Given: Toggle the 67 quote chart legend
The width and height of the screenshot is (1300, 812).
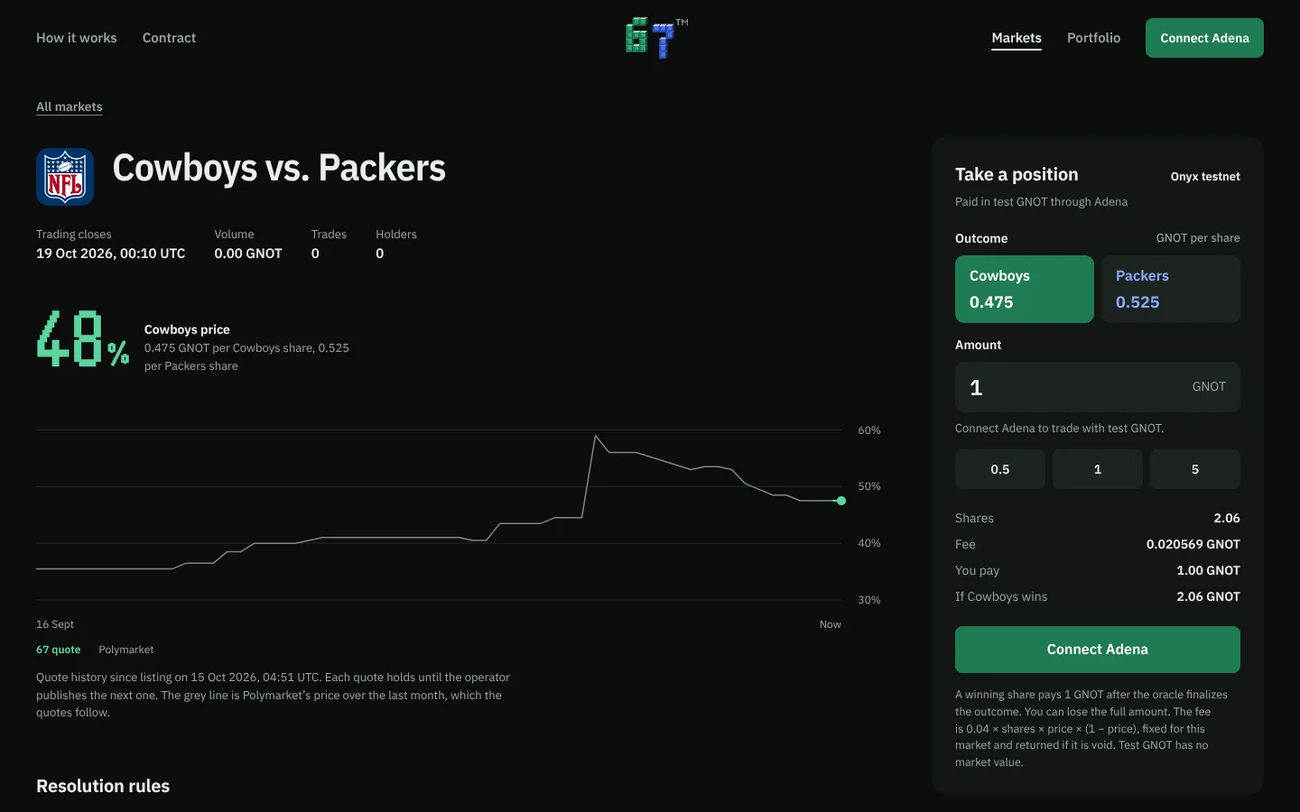Looking at the screenshot, I should tap(59, 650).
